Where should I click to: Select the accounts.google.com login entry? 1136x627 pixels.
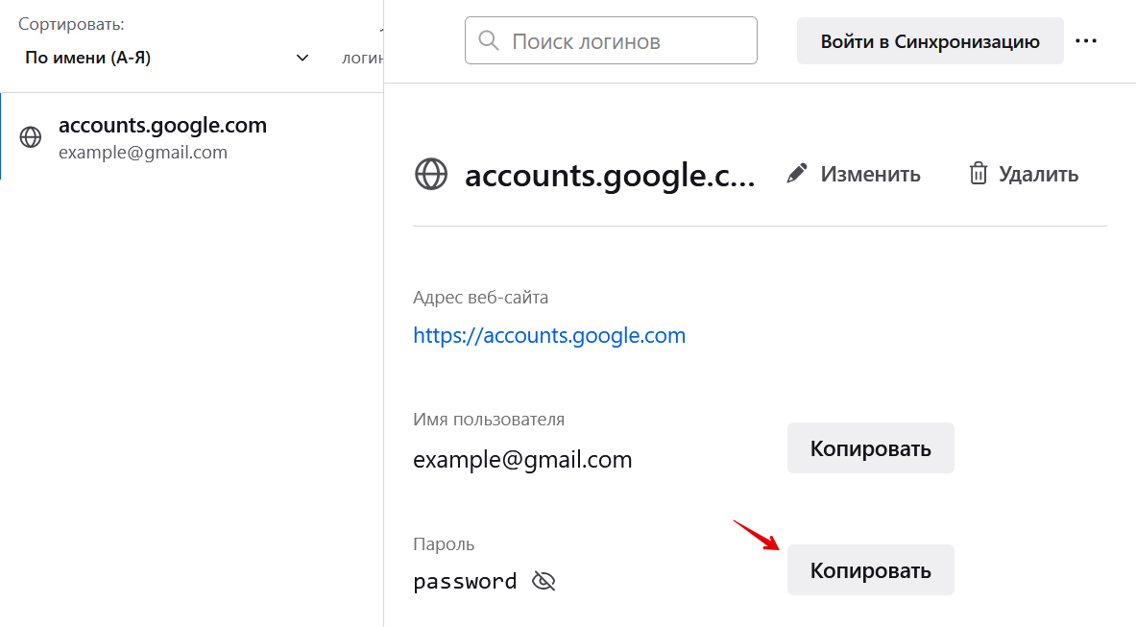(162, 136)
